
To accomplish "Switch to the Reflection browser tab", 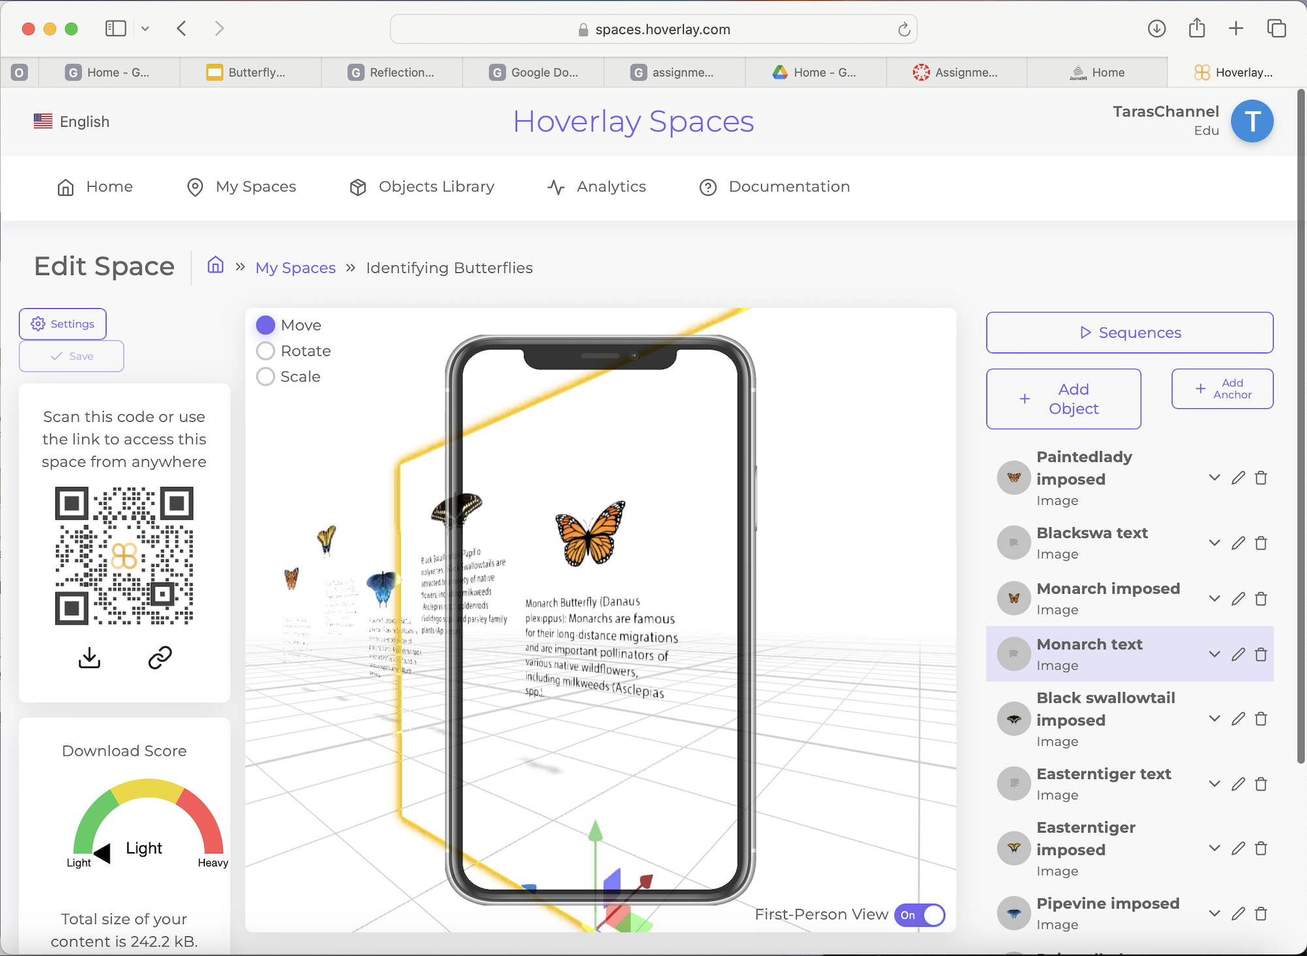I will [x=392, y=72].
